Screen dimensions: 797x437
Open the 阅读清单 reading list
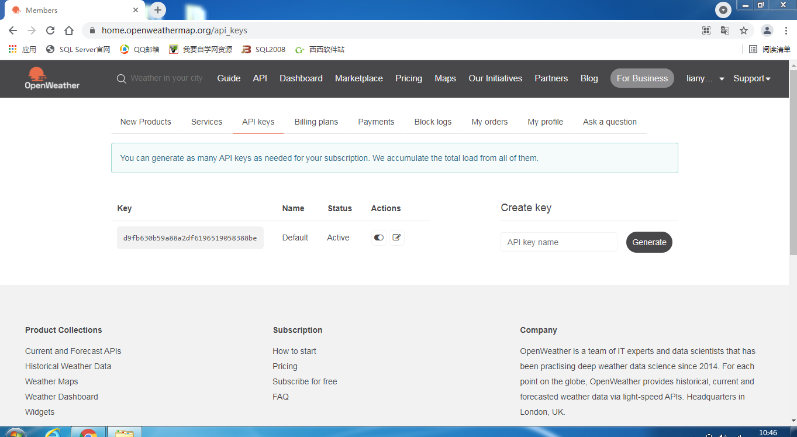point(770,50)
